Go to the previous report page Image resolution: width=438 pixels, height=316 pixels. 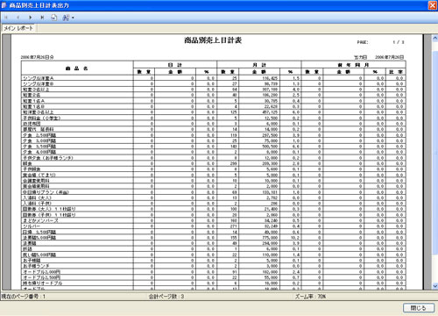18,18
